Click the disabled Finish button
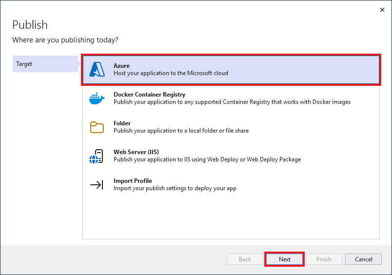 (x=324, y=259)
